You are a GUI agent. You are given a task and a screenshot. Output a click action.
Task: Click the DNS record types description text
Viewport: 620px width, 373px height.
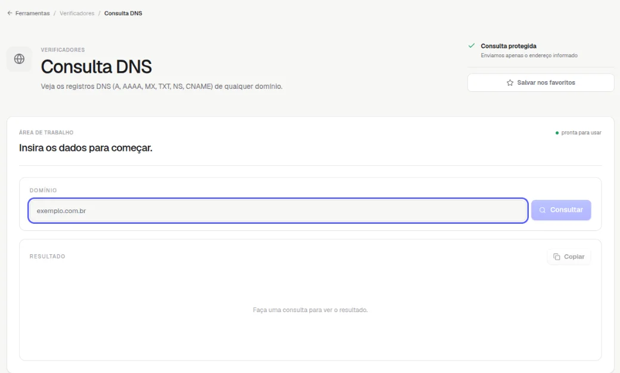[x=162, y=87]
